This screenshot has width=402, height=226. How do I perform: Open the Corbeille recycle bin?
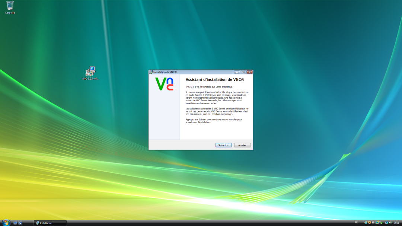point(9,6)
